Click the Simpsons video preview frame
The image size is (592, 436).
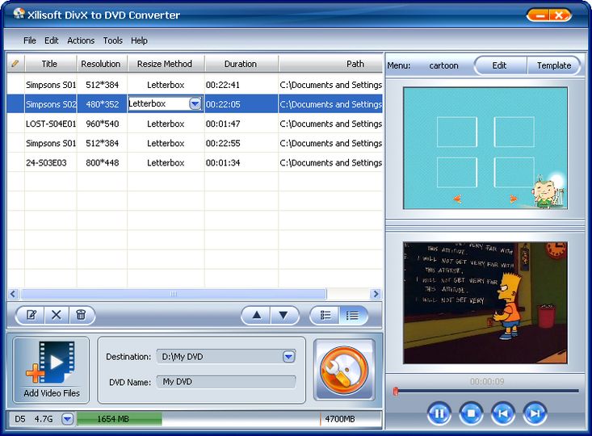tap(485, 303)
